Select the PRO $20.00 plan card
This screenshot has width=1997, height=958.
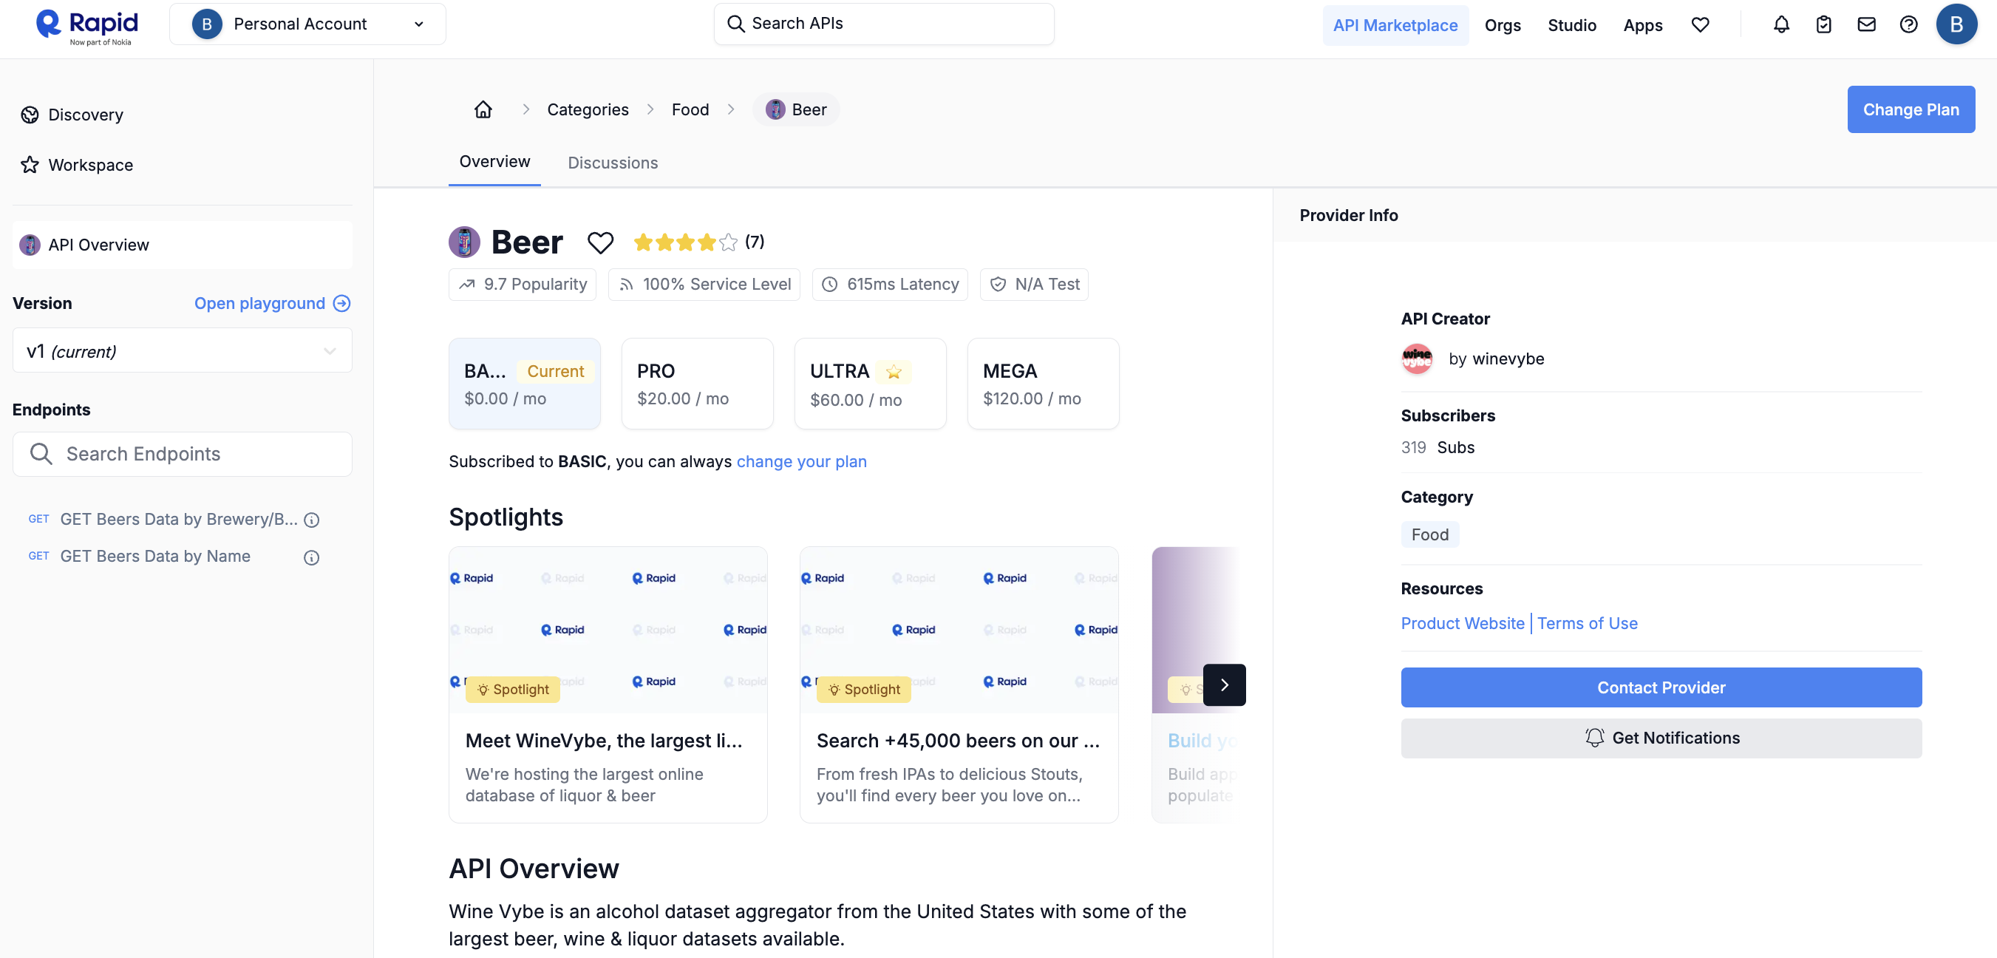pyautogui.click(x=697, y=383)
